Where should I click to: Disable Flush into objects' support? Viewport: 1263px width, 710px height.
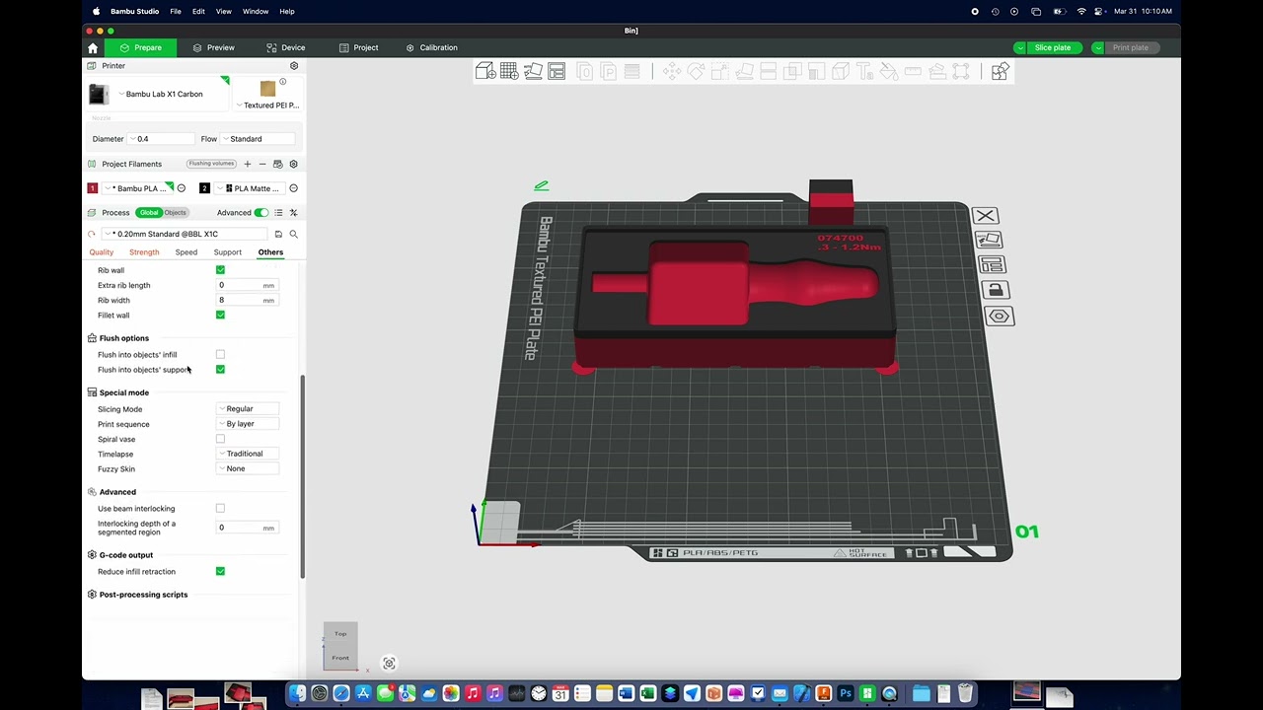coord(220,369)
